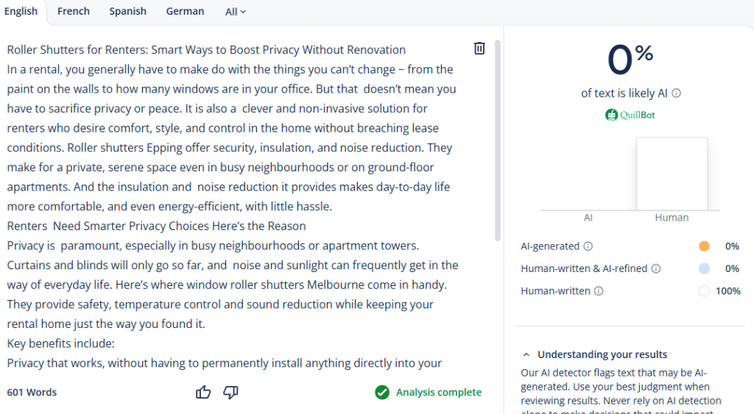
Task: Open the All languages dropdown
Action: (236, 12)
